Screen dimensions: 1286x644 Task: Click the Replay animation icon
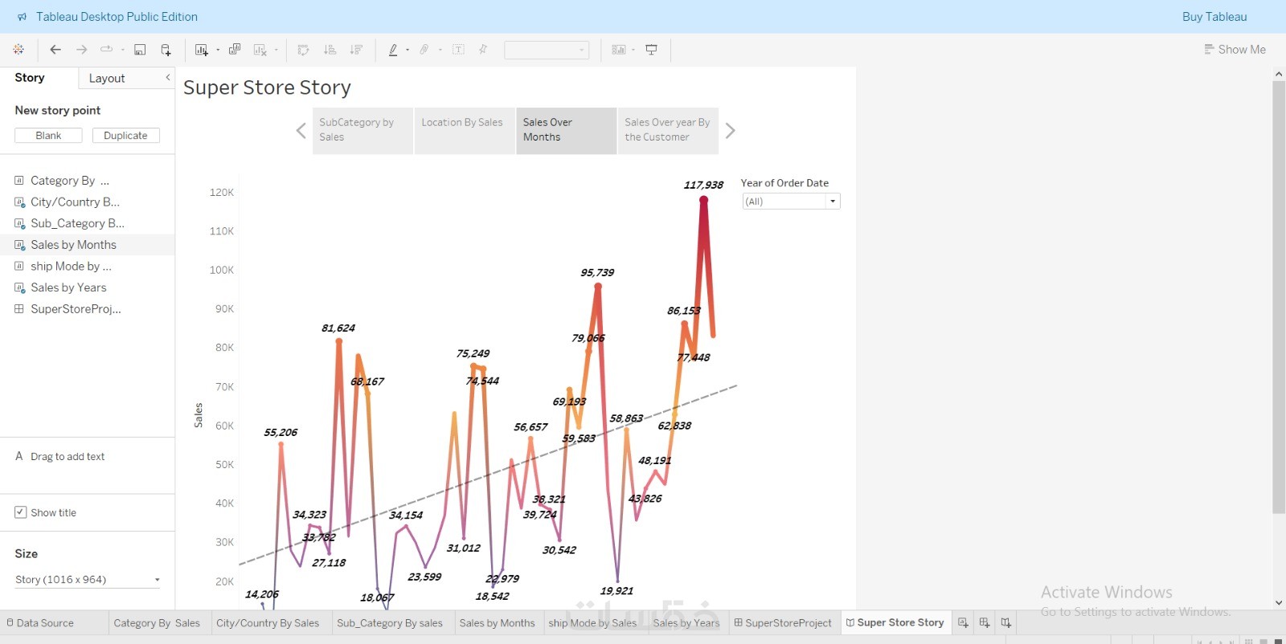tap(106, 50)
